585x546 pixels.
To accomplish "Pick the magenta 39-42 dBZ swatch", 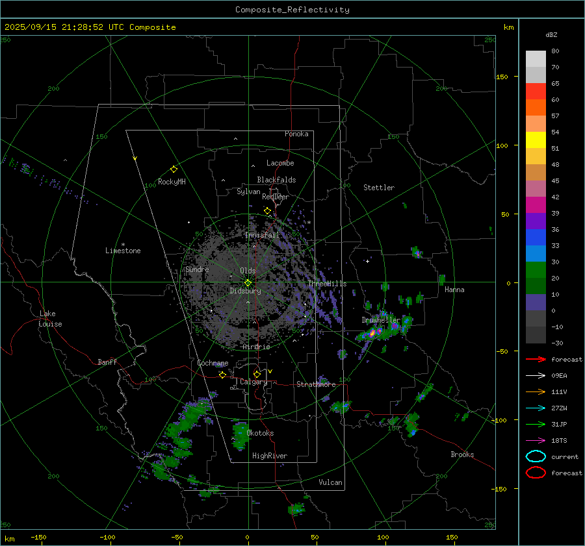I will coord(536,205).
